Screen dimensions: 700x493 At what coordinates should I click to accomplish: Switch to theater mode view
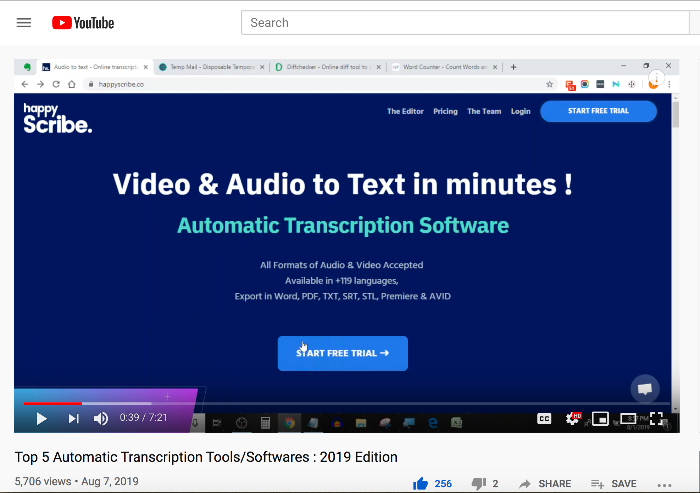[628, 419]
